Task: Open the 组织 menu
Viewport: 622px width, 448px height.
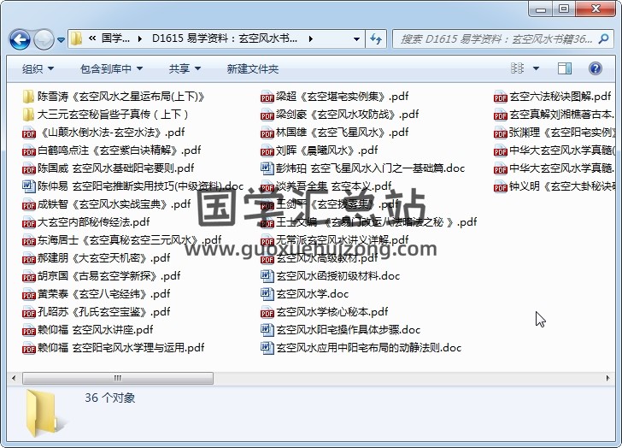Action: [x=38, y=68]
